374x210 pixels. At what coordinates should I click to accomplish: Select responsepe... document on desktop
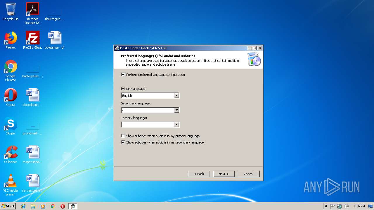32,155
